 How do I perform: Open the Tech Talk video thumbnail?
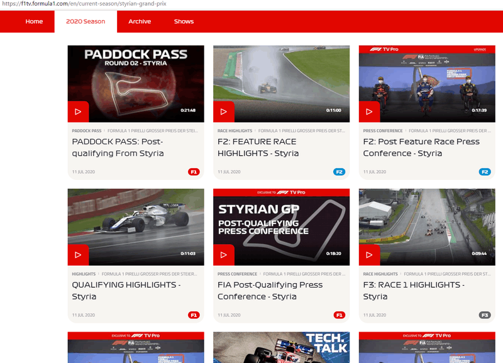pos(281,347)
